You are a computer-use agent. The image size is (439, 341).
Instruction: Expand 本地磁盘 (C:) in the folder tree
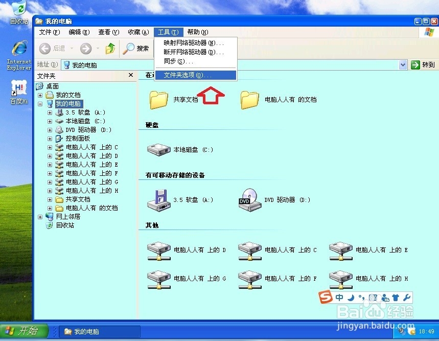(49, 121)
